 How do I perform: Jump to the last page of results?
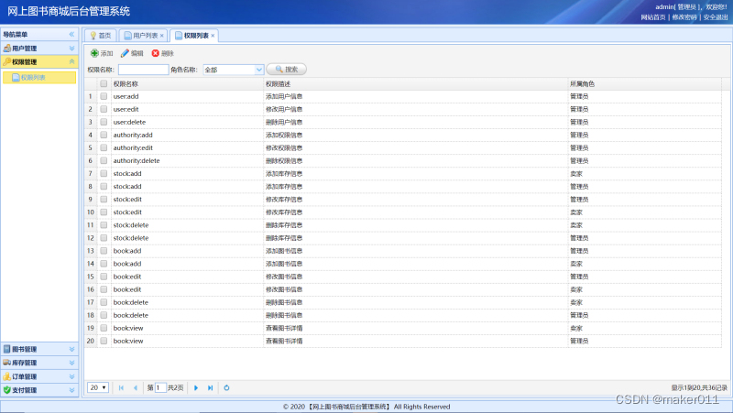coord(211,387)
